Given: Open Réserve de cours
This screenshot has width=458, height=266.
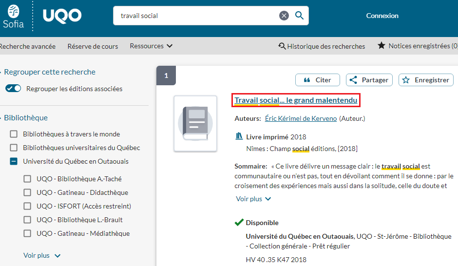Looking at the screenshot, I should [93, 46].
